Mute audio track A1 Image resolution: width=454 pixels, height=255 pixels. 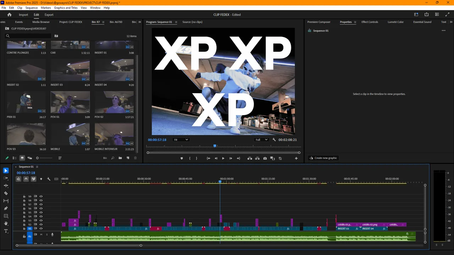41,234
